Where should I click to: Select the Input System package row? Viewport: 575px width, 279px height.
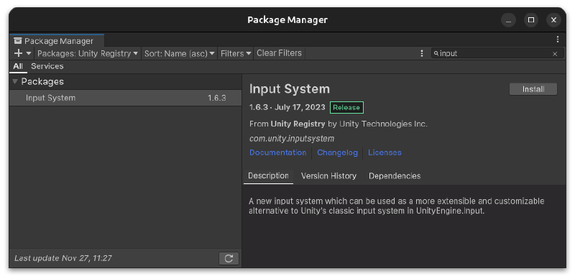click(x=125, y=98)
